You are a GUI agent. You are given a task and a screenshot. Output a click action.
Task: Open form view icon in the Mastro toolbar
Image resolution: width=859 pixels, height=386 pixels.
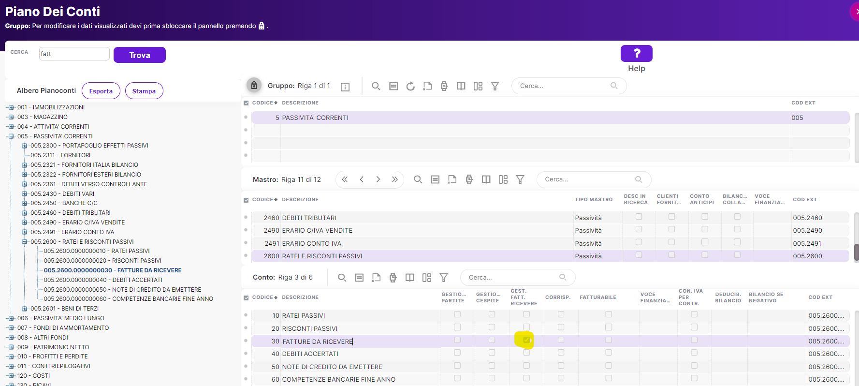435,179
